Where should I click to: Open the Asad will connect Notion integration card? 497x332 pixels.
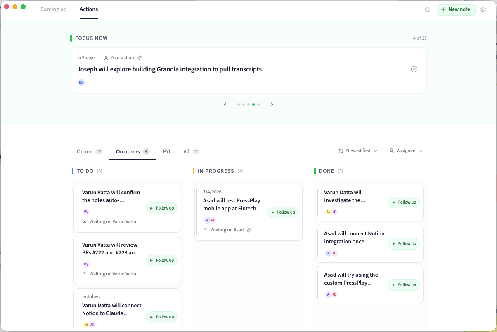354,238
